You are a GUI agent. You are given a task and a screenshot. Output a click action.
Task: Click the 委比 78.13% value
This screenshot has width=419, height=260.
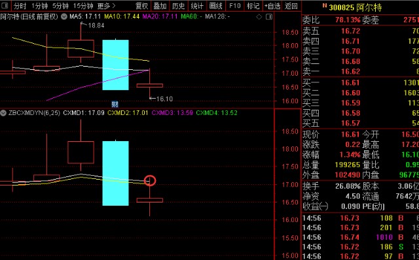coord(348,20)
